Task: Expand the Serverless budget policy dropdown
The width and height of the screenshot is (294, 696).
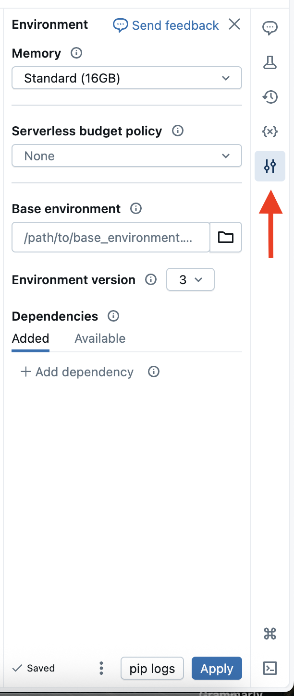Action: tap(126, 156)
